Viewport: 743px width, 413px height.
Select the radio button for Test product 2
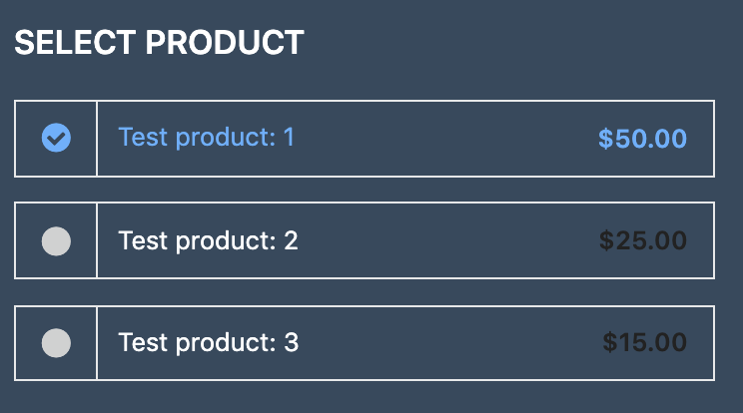pos(56,240)
